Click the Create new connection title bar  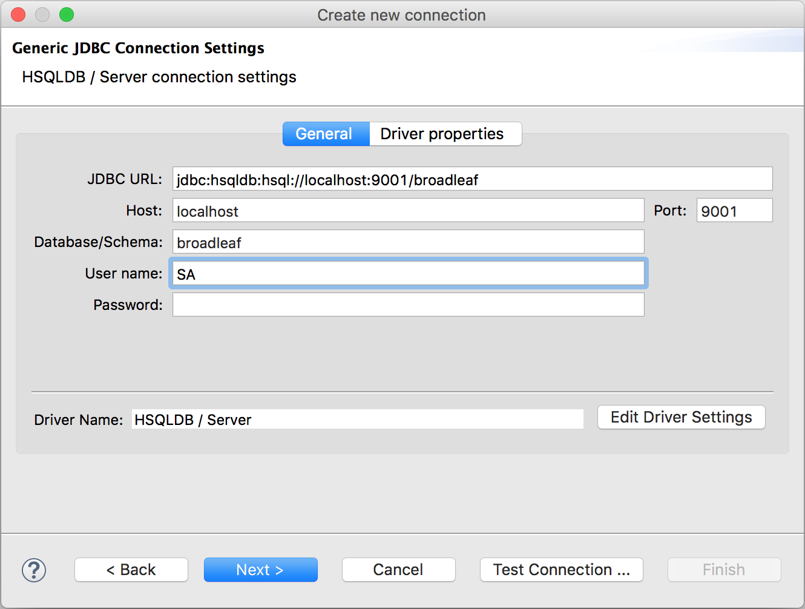pyautogui.click(x=401, y=15)
